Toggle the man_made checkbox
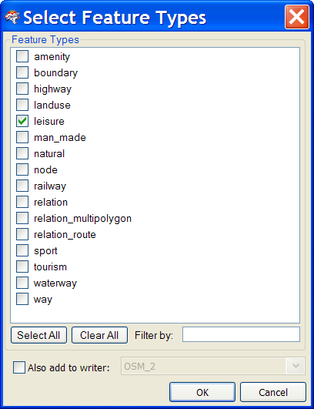 click(22, 137)
